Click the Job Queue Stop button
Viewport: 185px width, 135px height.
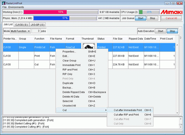tap(152, 18)
